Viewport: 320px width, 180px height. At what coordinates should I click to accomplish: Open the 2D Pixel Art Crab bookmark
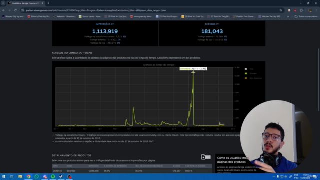pyautogui.click(x=193, y=16)
